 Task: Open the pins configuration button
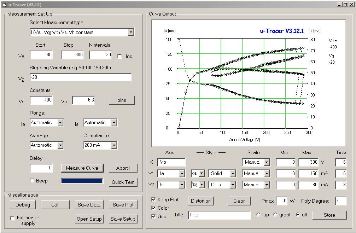122,100
